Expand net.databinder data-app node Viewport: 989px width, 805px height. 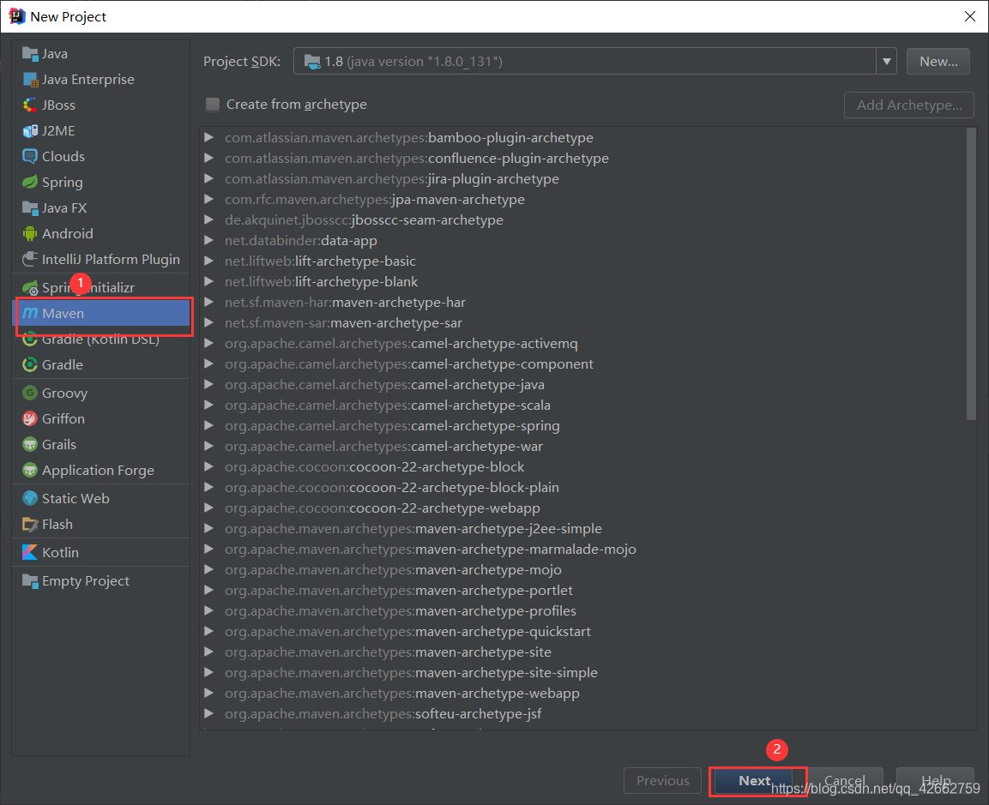click(208, 240)
